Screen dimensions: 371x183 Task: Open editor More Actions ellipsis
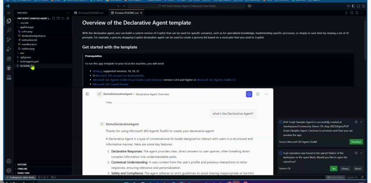[x=362, y=13]
